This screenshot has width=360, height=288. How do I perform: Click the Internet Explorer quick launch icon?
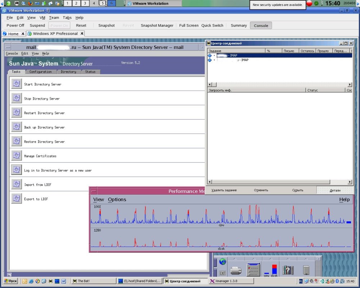click(31, 281)
